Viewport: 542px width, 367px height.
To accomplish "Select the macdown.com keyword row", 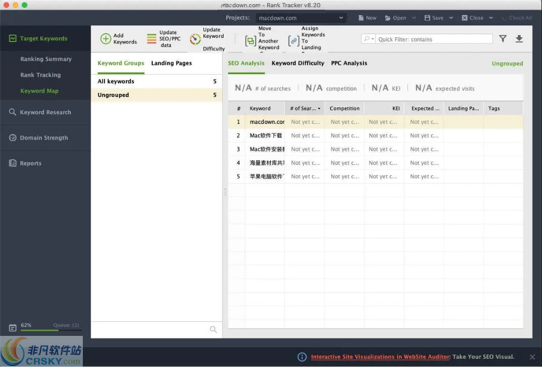I will pyautogui.click(x=375, y=122).
